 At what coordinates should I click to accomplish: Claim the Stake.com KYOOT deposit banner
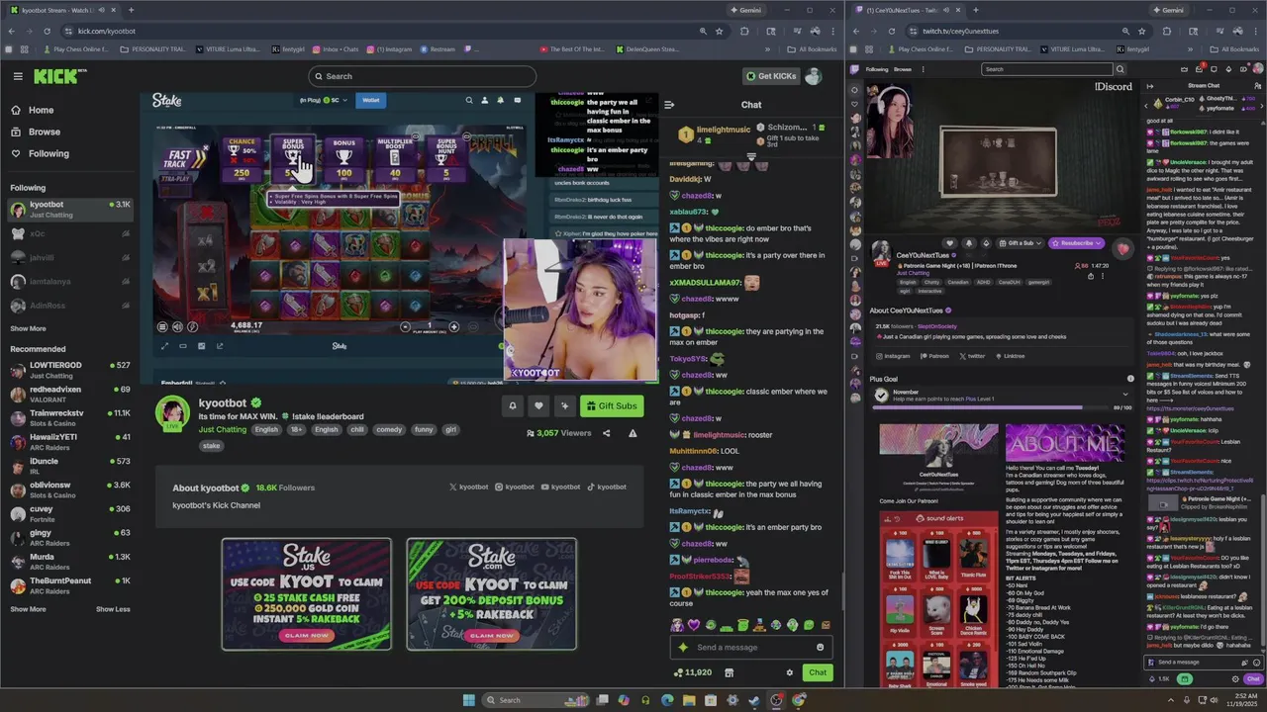tap(491, 594)
